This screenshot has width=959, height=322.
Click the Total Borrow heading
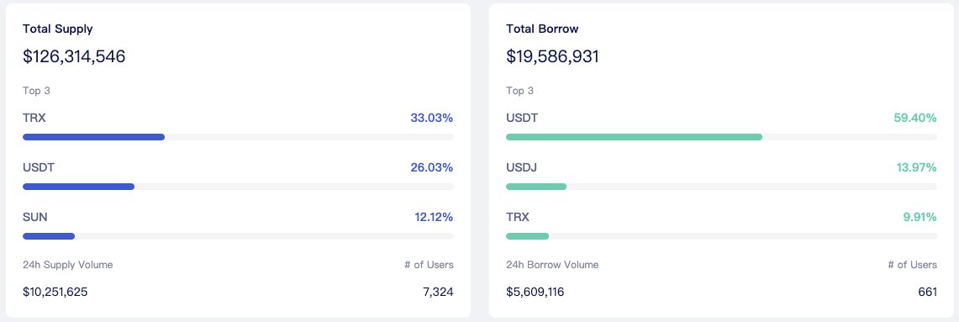tap(542, 29)
